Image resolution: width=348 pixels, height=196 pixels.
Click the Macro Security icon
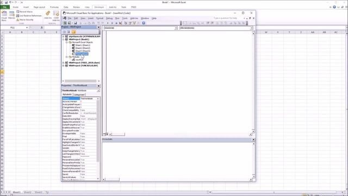coord(18,20)
